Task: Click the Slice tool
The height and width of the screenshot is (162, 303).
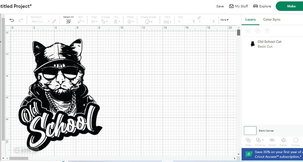Action: [x=248, y=142]
